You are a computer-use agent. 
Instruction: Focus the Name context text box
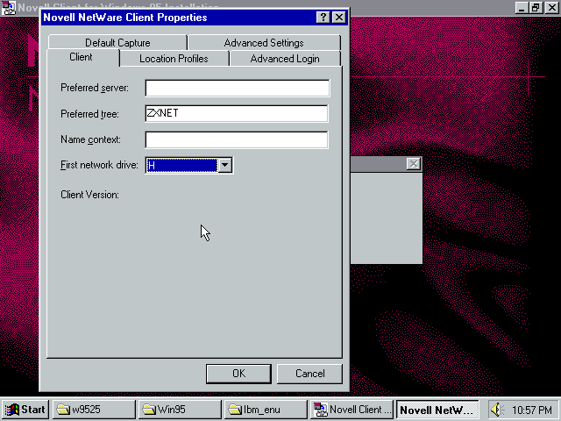click(237, 139)
